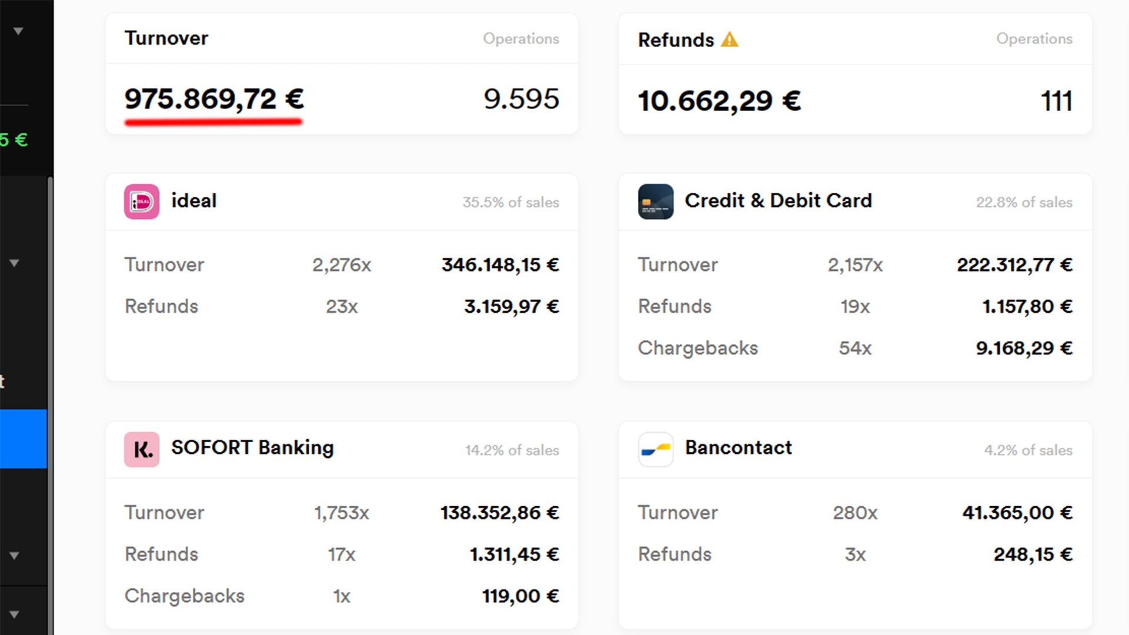Expand the sidebar arrow level with ideal Turnover row
1129x635 pixels.
(x=15, y=263)
